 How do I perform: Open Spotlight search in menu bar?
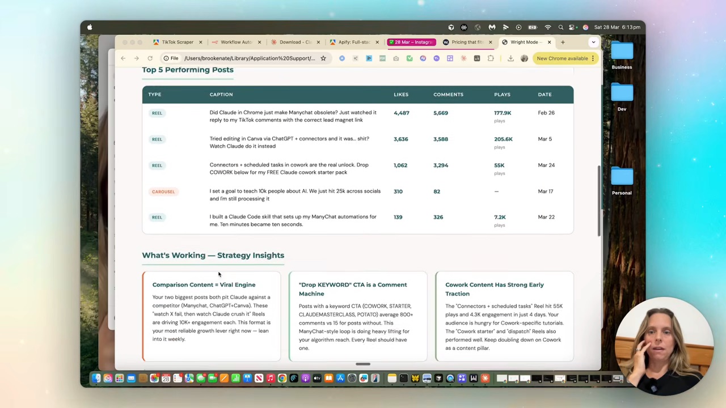(561, 27)
